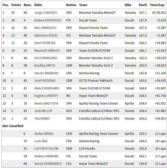
Task: Open Jack MILLER rider link
Action: pyautogui.click(x=43, y=111)
